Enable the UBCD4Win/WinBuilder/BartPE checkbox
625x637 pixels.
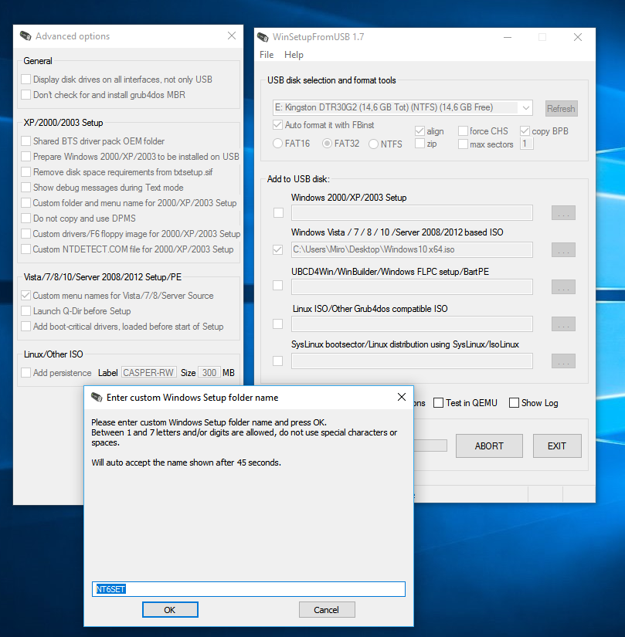click(x=277, y=285)
